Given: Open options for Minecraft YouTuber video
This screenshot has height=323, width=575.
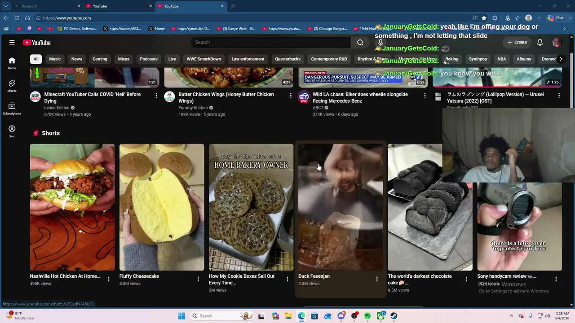Looking at the screenshot, I should 156,95.
